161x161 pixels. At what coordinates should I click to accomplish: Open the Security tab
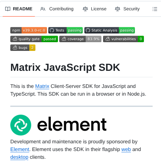(x=127, y=9)
